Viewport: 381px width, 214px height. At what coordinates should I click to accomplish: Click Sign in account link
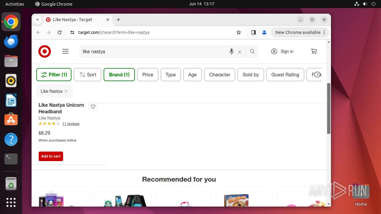coord(282,51)
